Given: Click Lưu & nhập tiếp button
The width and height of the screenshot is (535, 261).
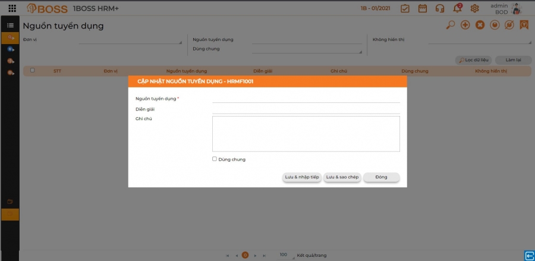Looking at the screenshot, I should tap(301, 177).
